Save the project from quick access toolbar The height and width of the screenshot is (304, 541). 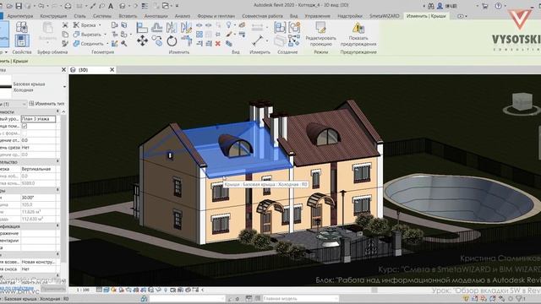pos(19,6)
